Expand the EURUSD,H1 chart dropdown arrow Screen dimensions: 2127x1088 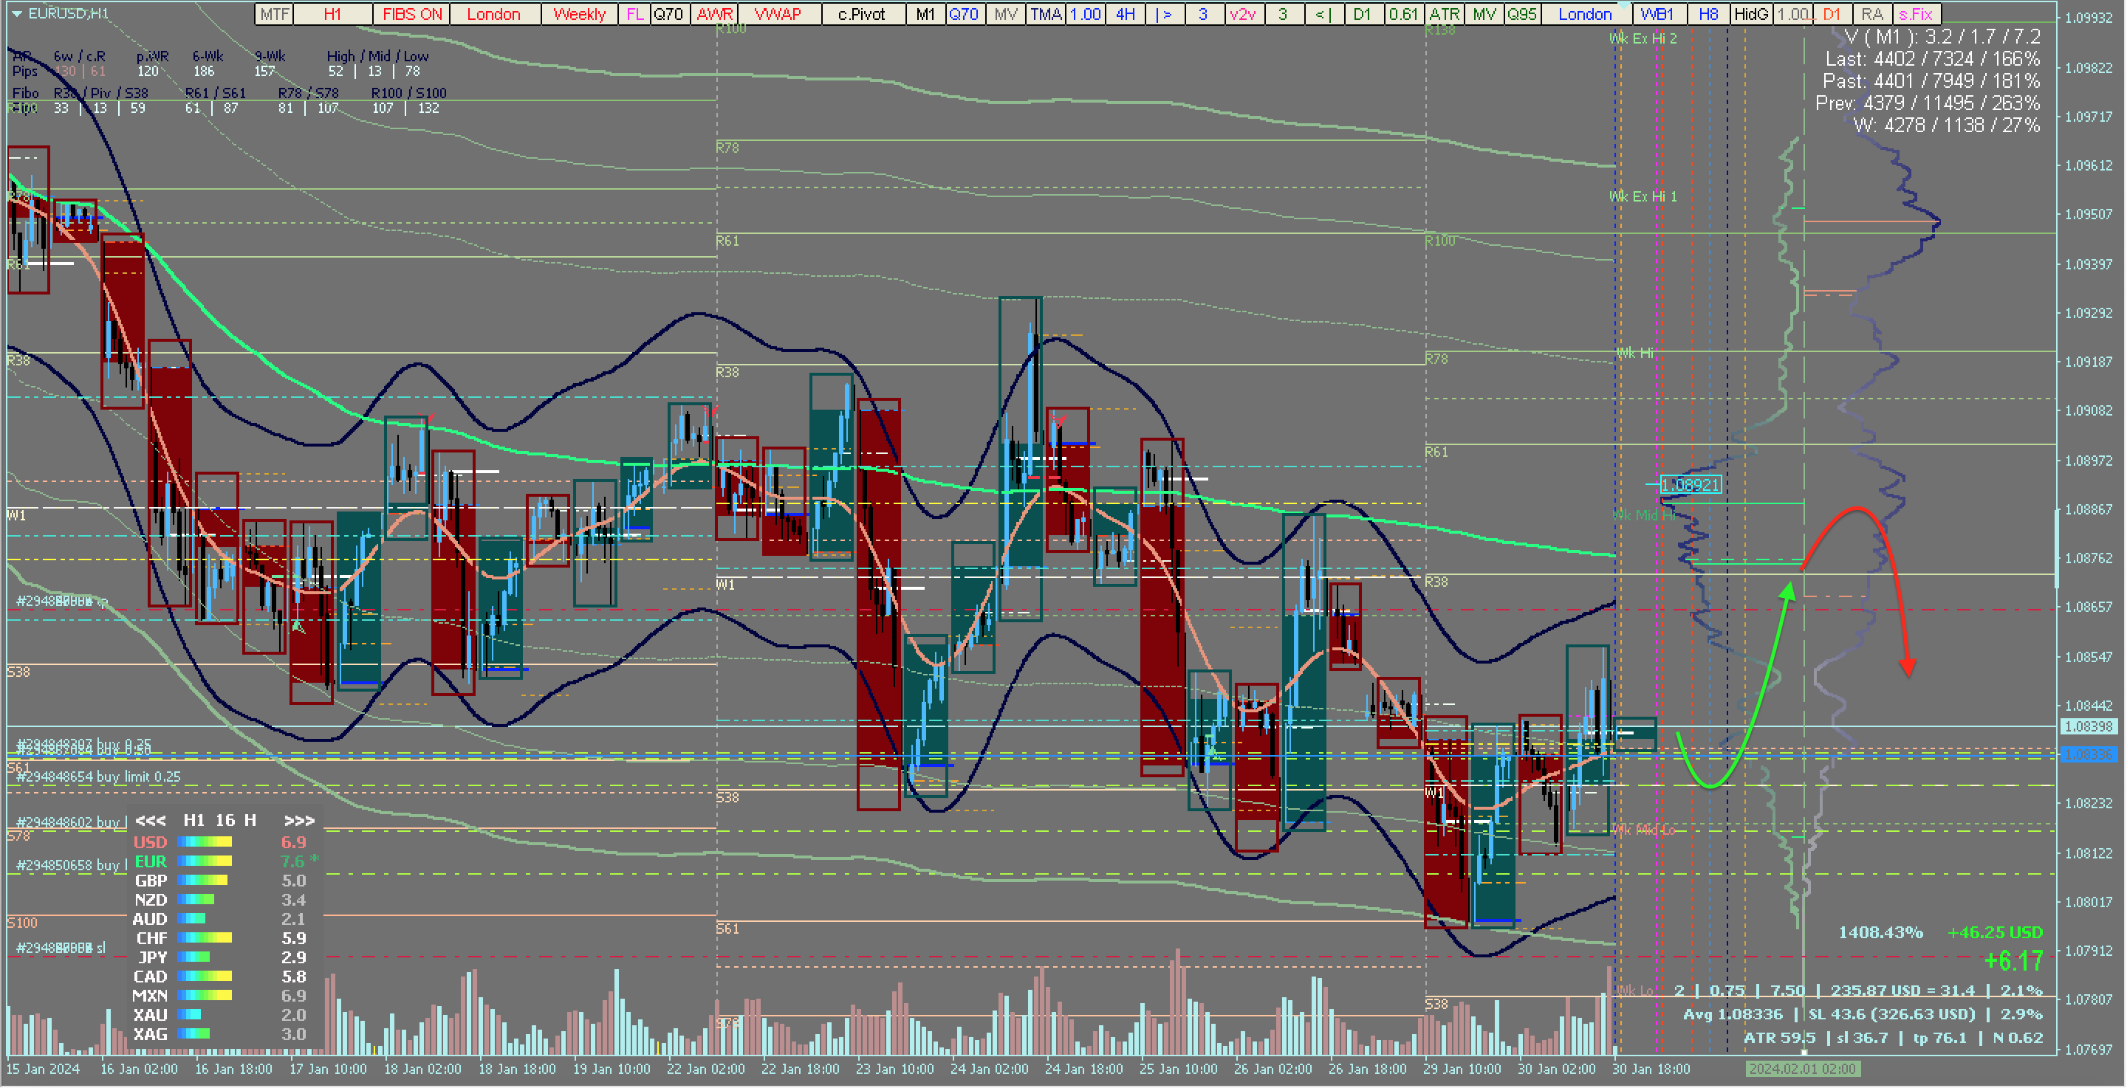(16, 13)
